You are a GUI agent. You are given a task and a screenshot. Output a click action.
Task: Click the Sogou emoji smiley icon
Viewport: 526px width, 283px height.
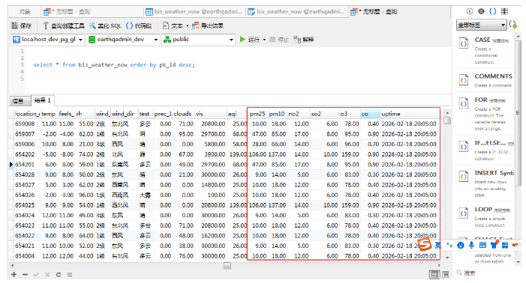(x=461, y=246)
